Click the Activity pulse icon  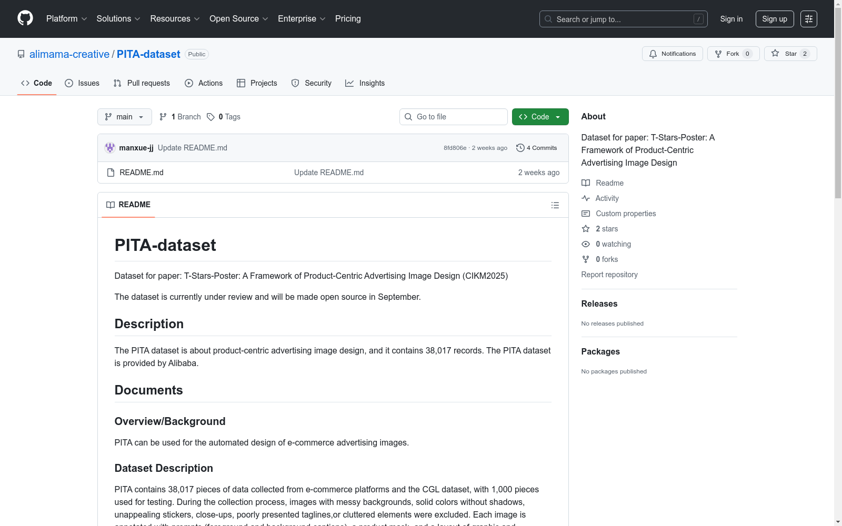click(x=586, y=198)
